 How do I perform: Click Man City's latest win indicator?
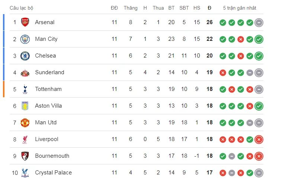pos(259,39)
